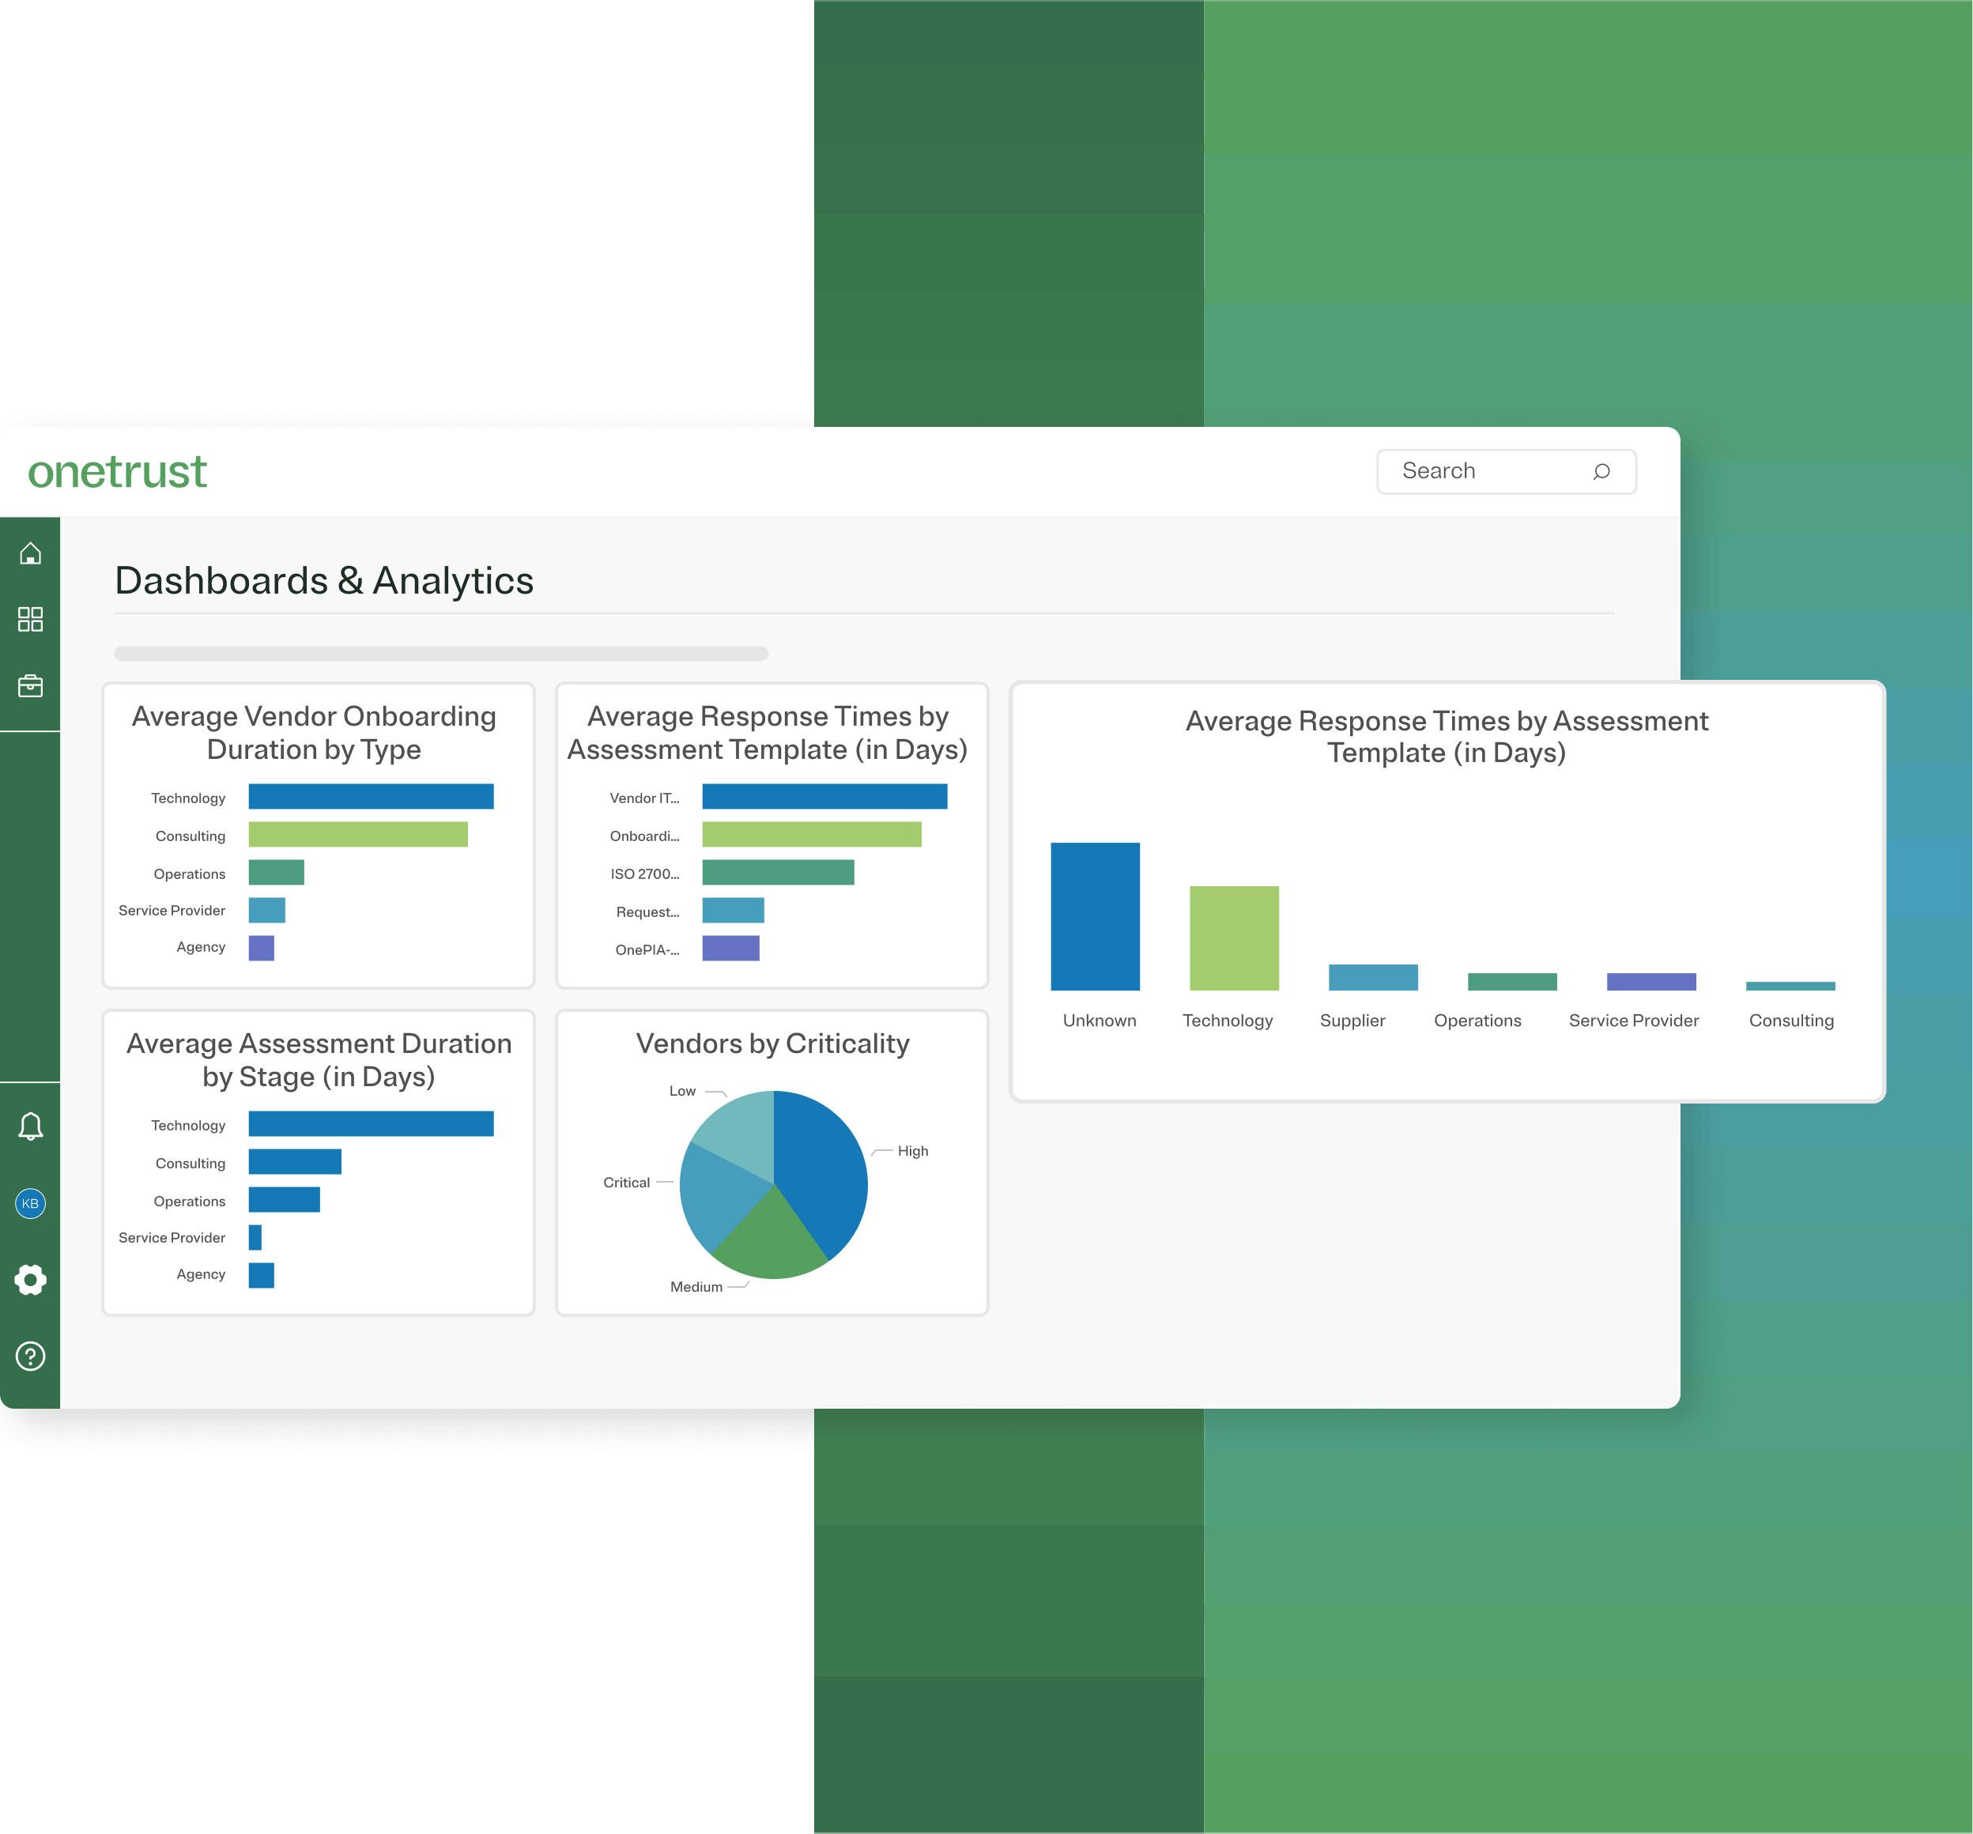
Task: Open settings gear icon
Action: point(30,1280)
